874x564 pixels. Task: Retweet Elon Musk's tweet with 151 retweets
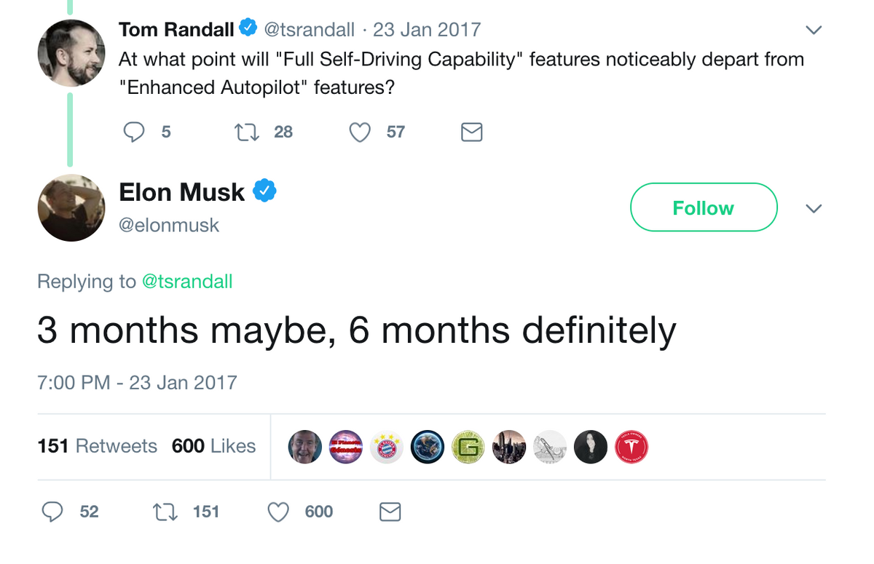point(165,512)
